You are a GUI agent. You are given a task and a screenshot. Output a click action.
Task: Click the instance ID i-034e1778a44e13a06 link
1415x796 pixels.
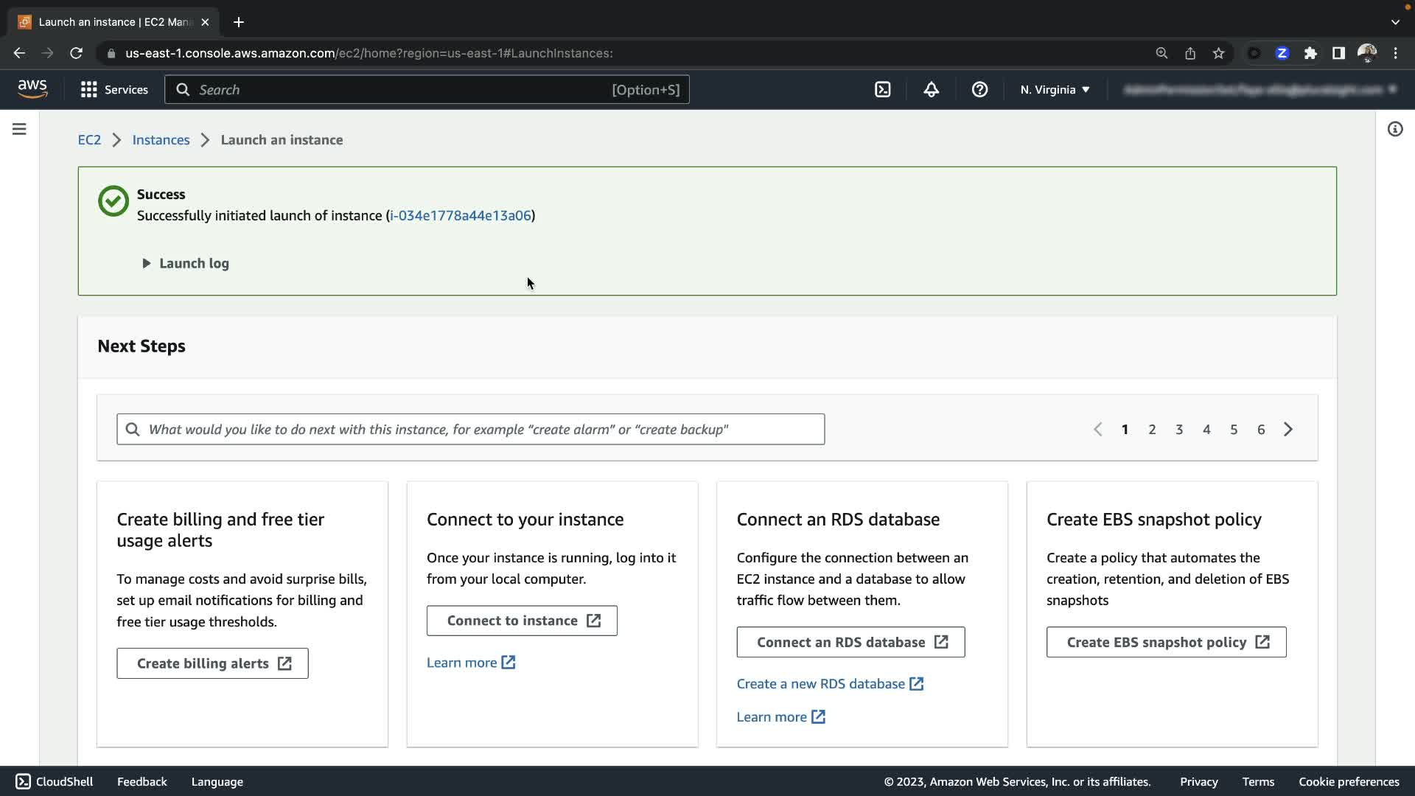[x=461, y=216]
